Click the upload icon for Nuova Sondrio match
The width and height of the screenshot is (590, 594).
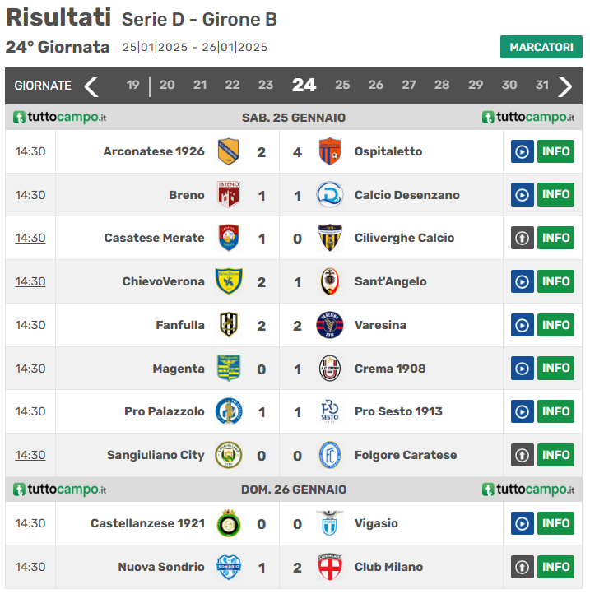tap(522, 567)
